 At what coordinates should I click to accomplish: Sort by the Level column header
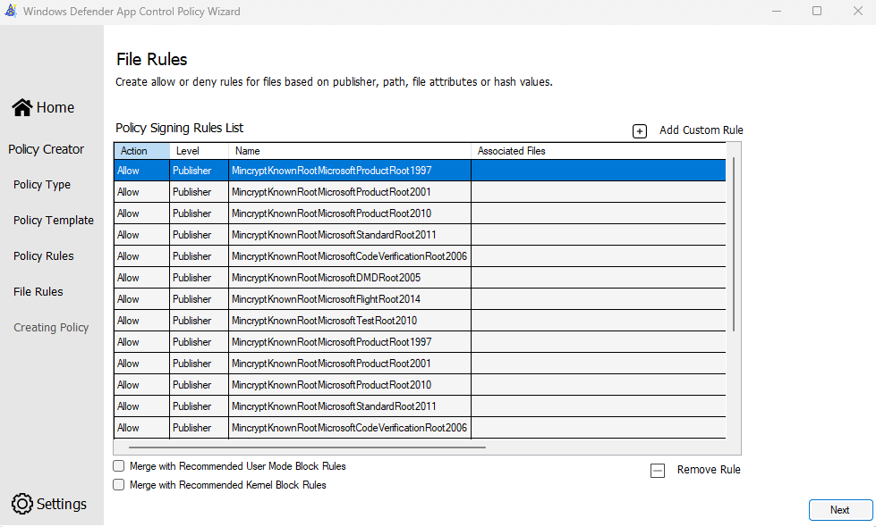[x=199, y=151]
